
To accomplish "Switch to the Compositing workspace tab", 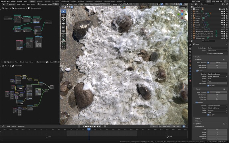I will (x=98, y=1).
